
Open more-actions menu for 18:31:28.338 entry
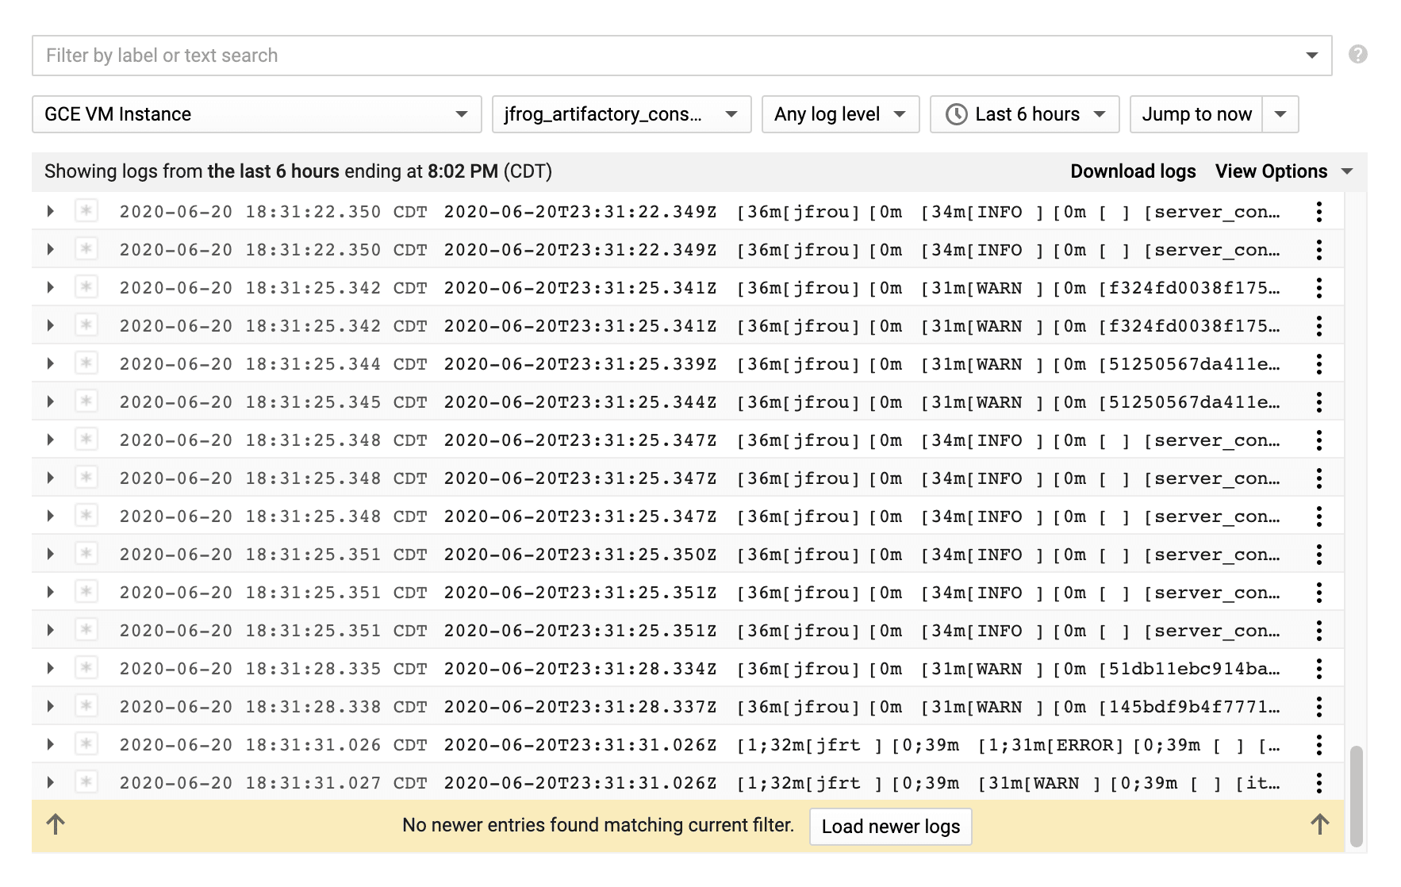[x=1318, y=707]
